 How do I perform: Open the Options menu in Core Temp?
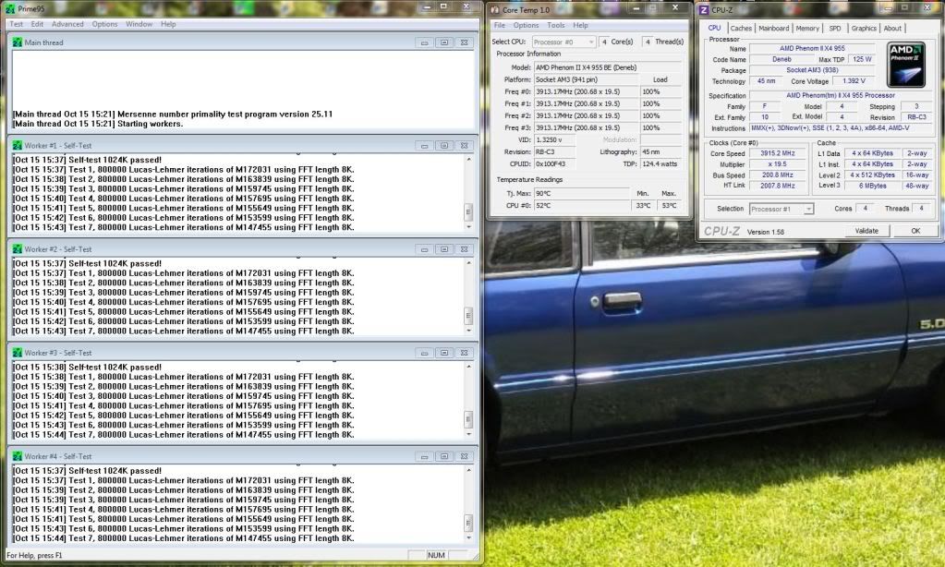pos(527,25)
